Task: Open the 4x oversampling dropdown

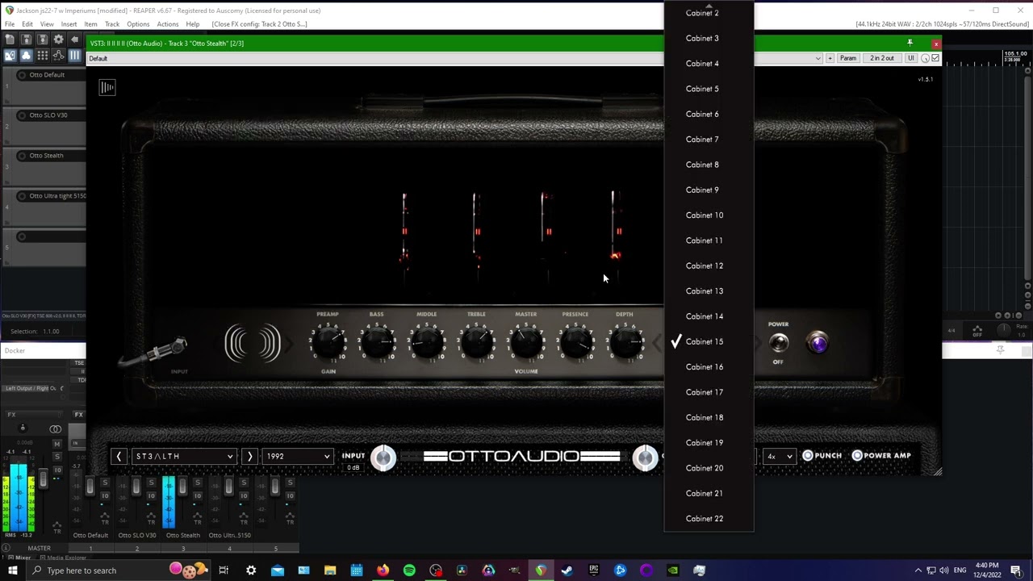Action: coord(780,456)
